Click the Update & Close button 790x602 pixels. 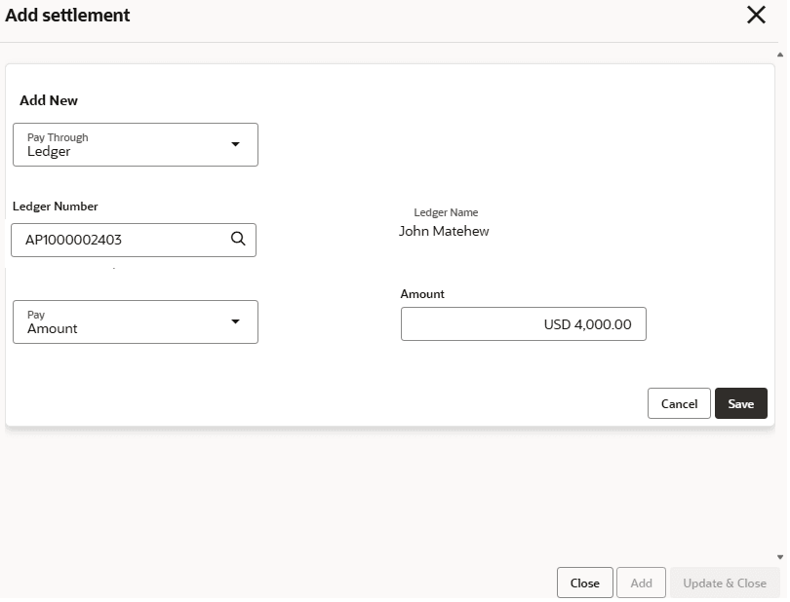[725, 583]
